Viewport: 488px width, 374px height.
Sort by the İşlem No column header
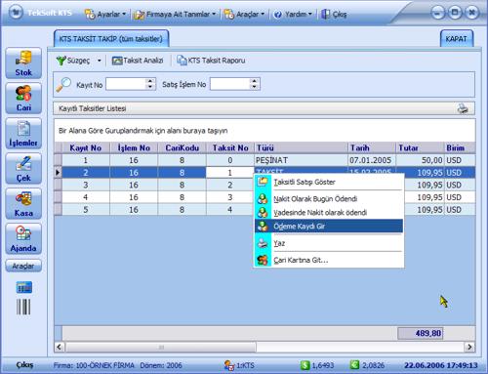(x=134, y=147)
